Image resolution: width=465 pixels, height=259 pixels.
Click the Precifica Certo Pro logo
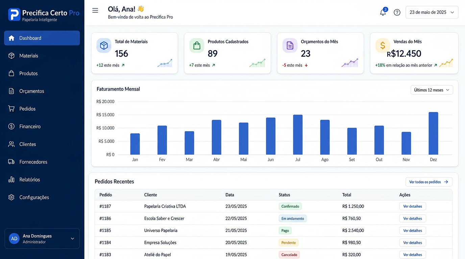point(44,15)
